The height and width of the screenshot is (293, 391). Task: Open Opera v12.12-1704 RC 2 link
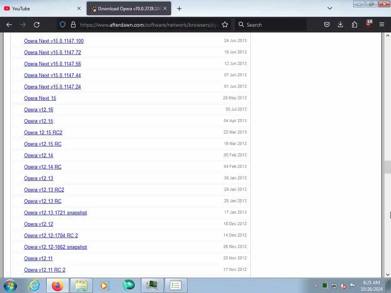pyautogui.click(x=51, y=236)
